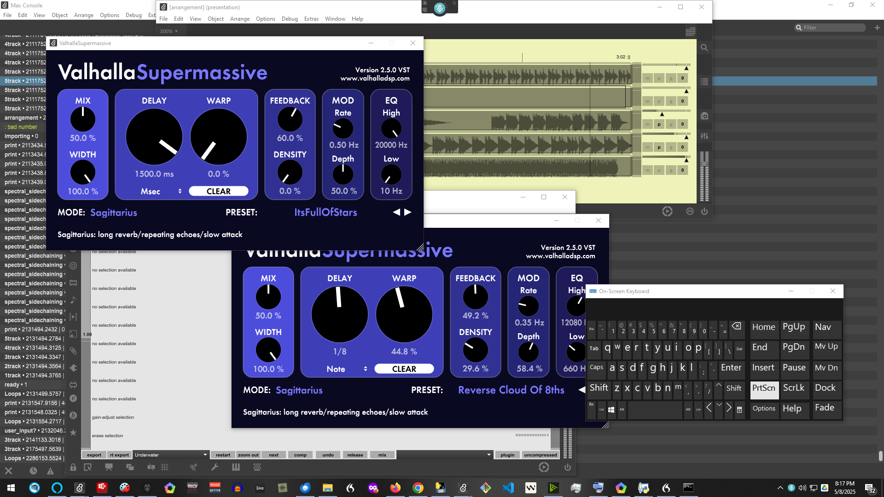Click the camera snapshot icon in presentation sidebar

[704, 116]
